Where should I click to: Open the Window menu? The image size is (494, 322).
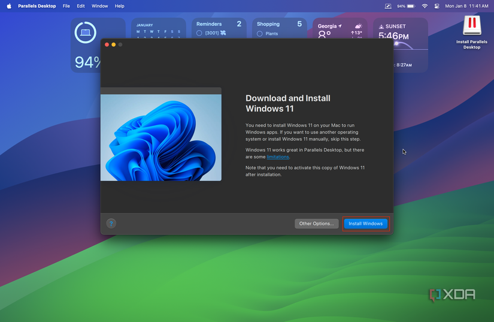99,6
